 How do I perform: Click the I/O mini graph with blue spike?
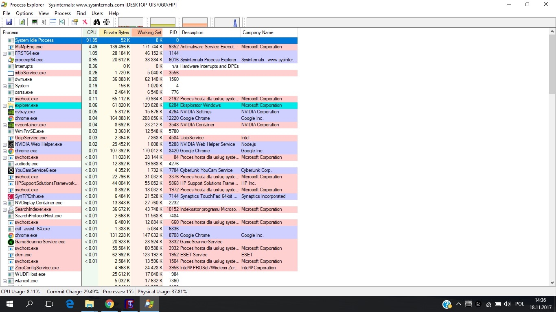coord(227,22)
